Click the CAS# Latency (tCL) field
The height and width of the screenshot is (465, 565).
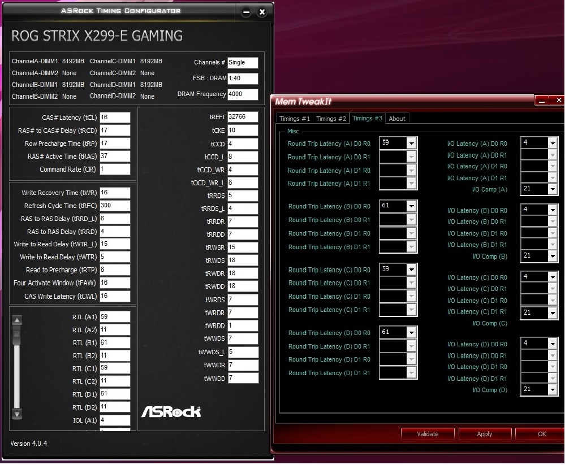point(115,118)
